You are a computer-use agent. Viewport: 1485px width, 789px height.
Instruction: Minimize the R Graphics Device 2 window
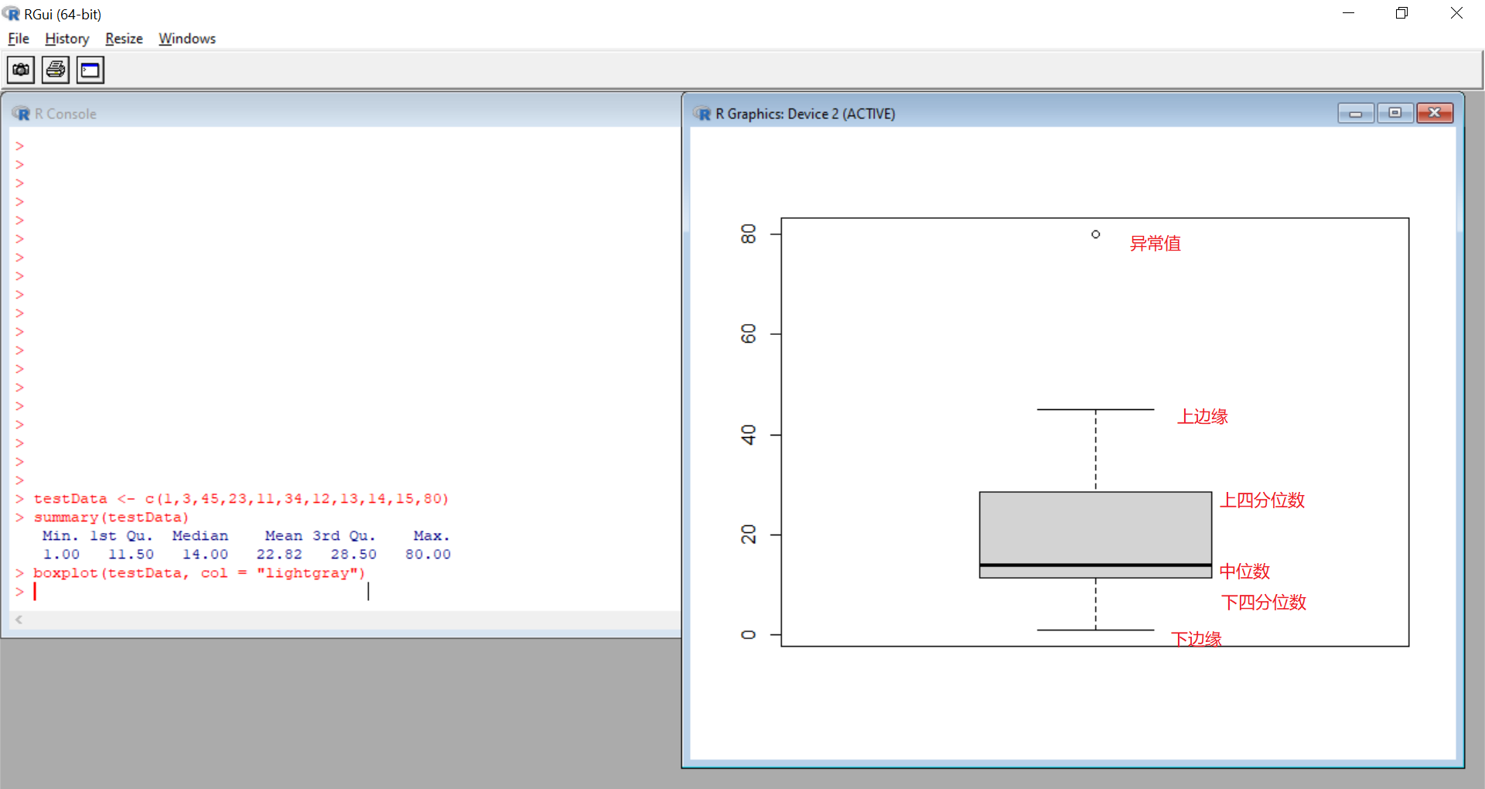[1356, 114]
